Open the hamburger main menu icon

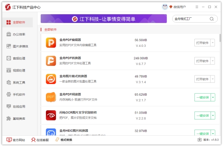point(197,7)
